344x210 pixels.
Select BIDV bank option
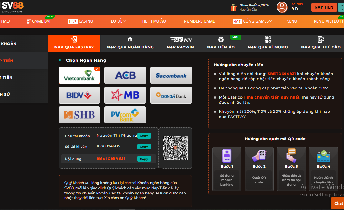(x=79, y=95)
